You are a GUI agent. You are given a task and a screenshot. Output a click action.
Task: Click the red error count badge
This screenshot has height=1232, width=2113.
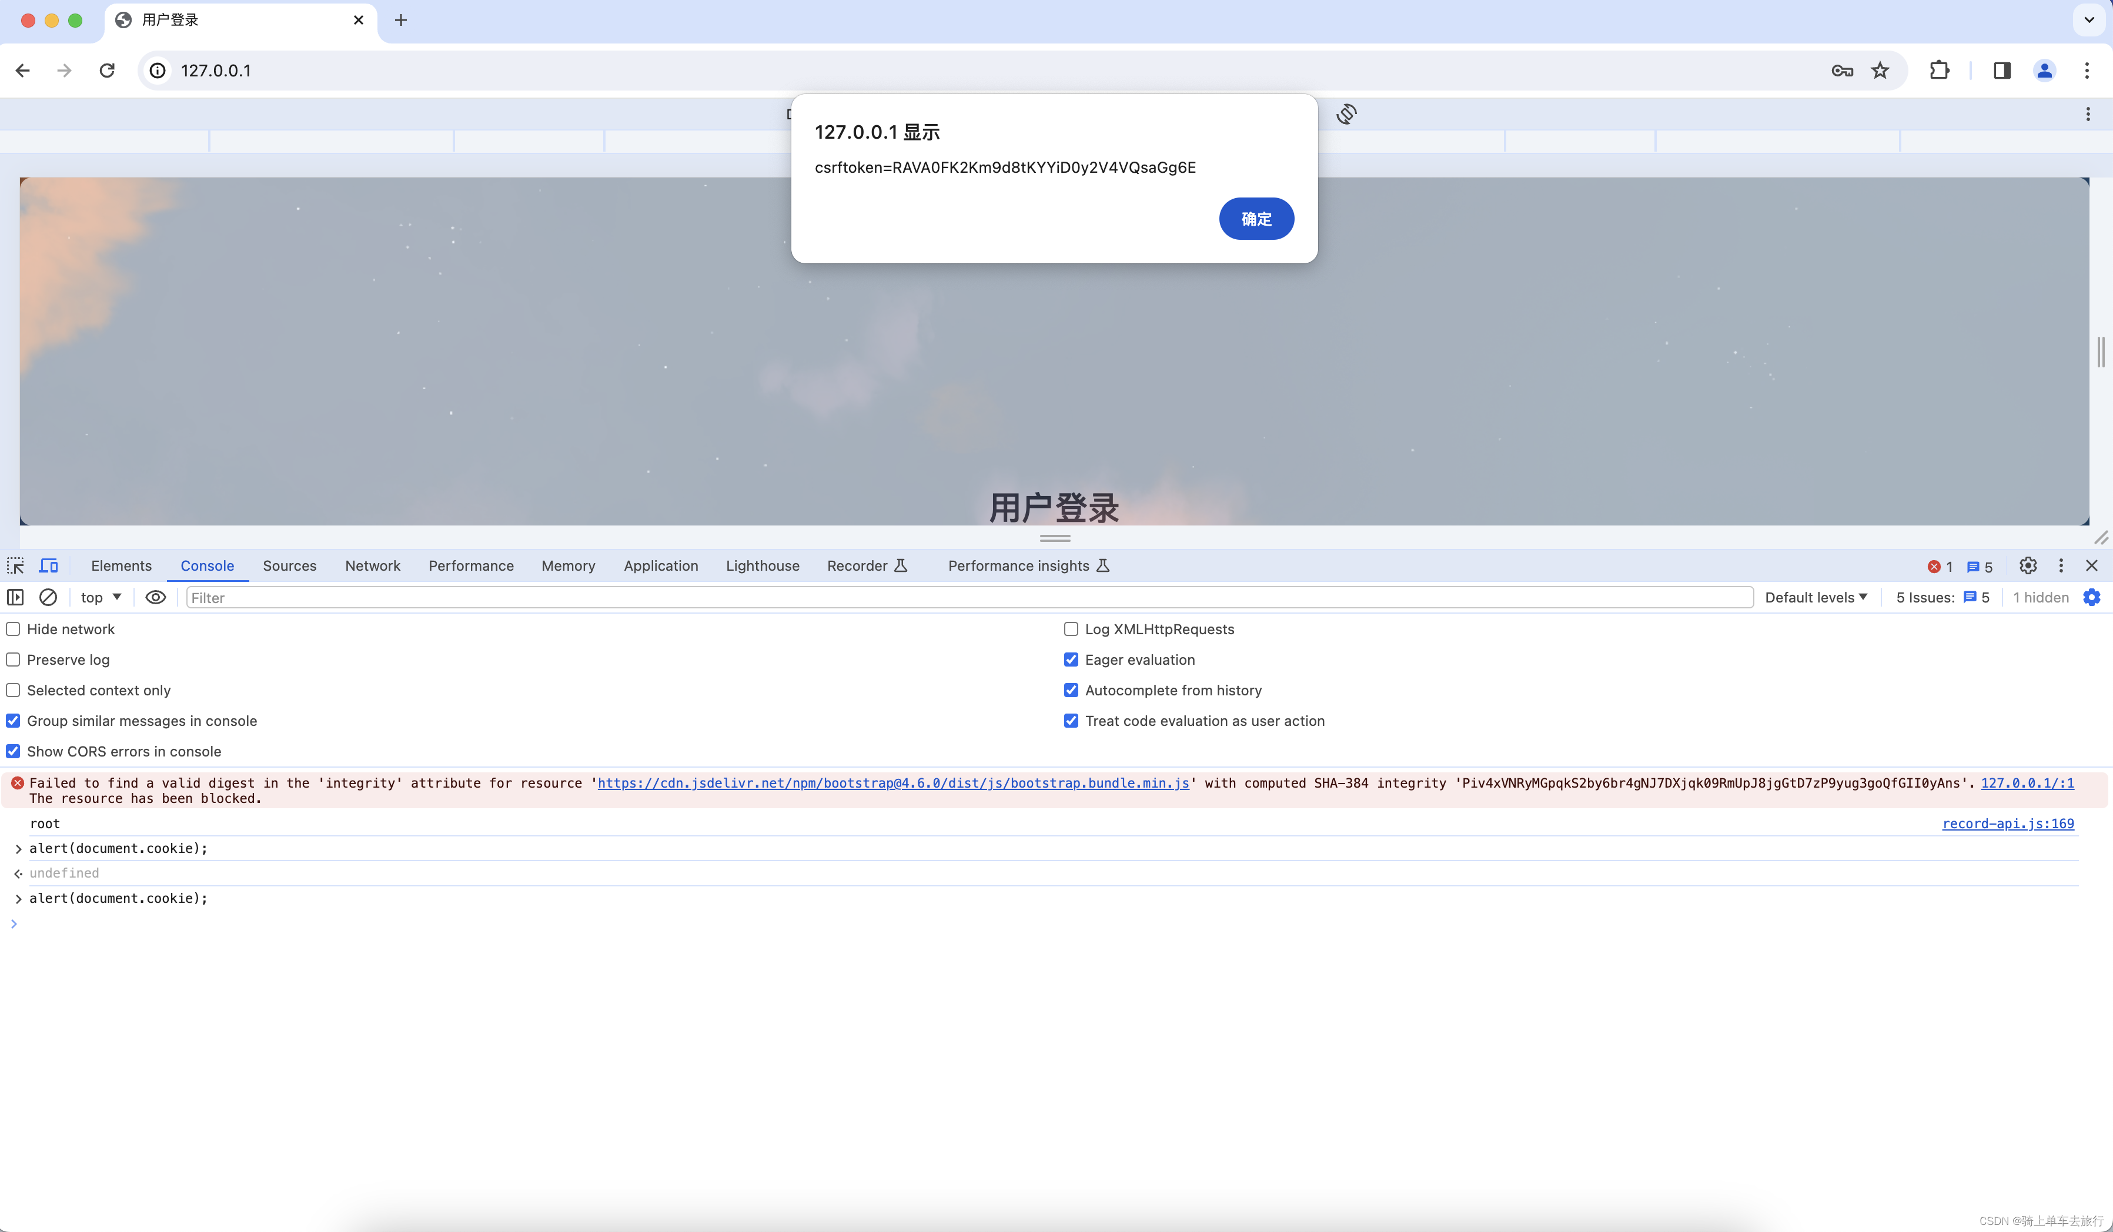coord(1940,567)
